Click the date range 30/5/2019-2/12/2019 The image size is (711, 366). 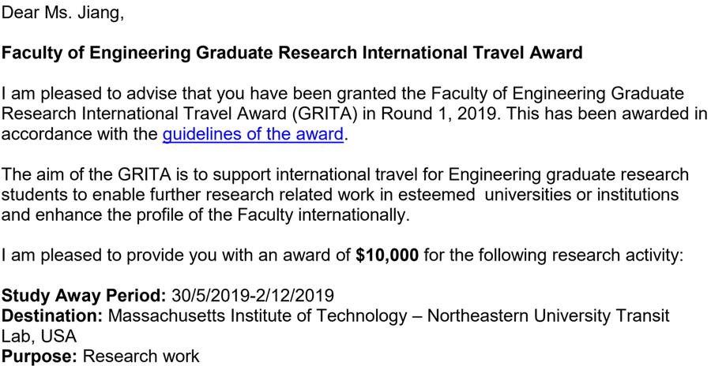[x=253, y=296]
